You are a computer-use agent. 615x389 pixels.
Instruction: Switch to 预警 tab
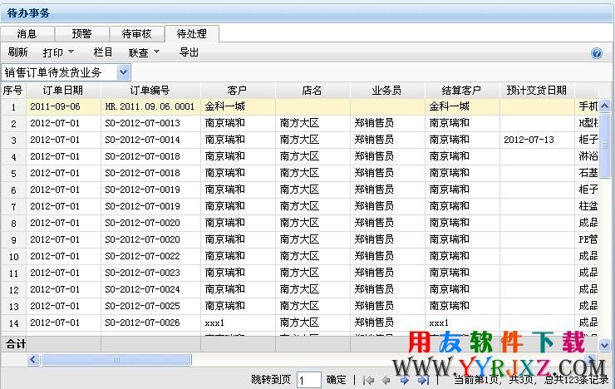pos(81,34)
